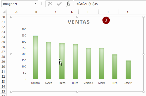Screen dimensions: 146x96
Task: Click the VENTAS chart title
Action: [79, 22]
